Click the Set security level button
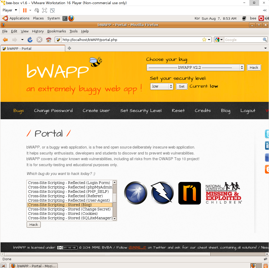Screen dimensions: 269x268 [x=181, y=86]
